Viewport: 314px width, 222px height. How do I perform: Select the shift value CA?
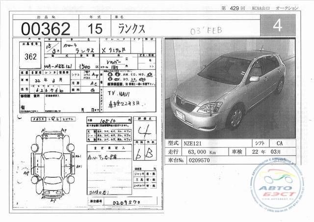280,143
